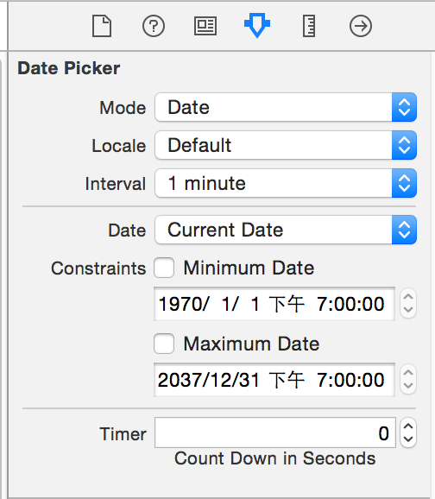Viewport: 435px width, 499px height.
Task: Show the Connections inspector arrow icon
Action: point(361,26)
